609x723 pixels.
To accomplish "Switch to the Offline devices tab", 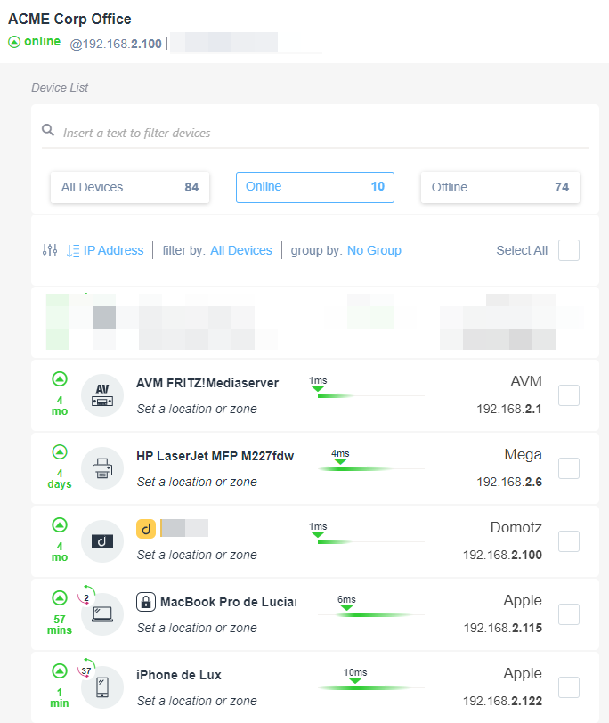I will point(499,187).
